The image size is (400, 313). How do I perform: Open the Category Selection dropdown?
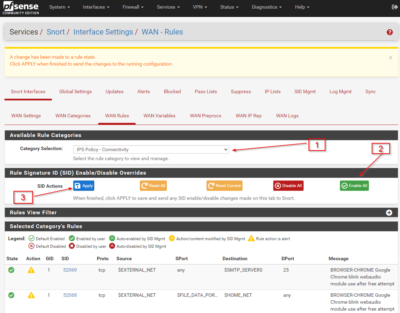coord(151,149)
